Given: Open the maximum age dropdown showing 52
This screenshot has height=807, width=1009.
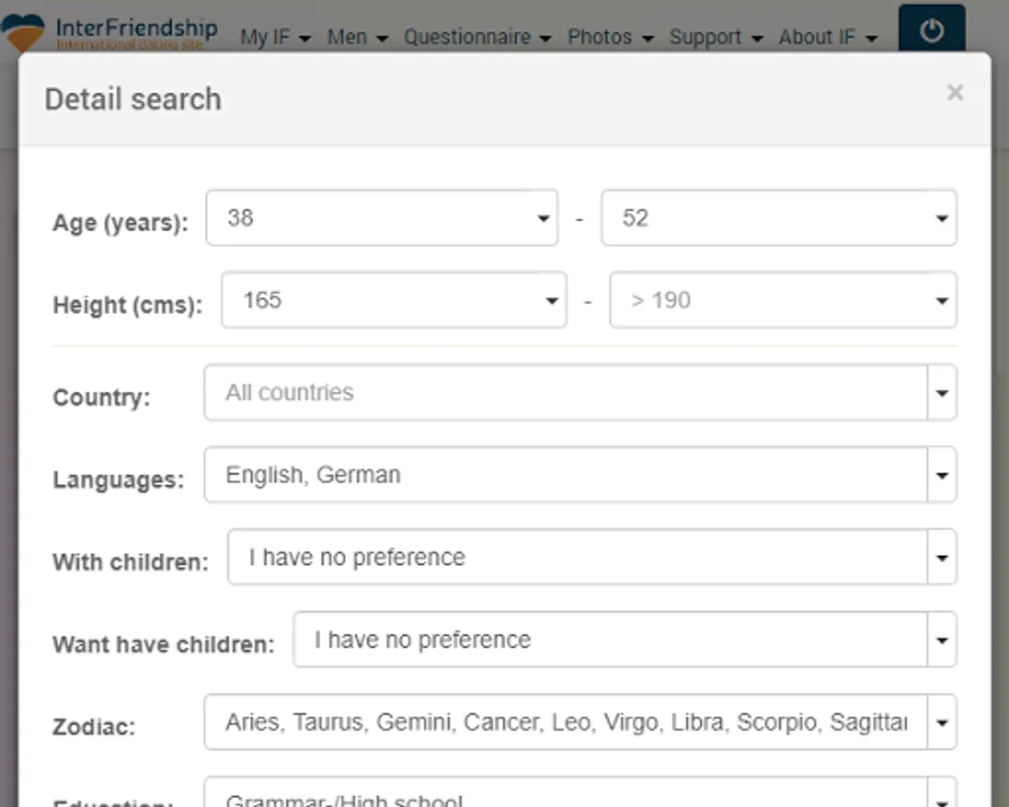Looking at the screenshot, I should (778, 218).
